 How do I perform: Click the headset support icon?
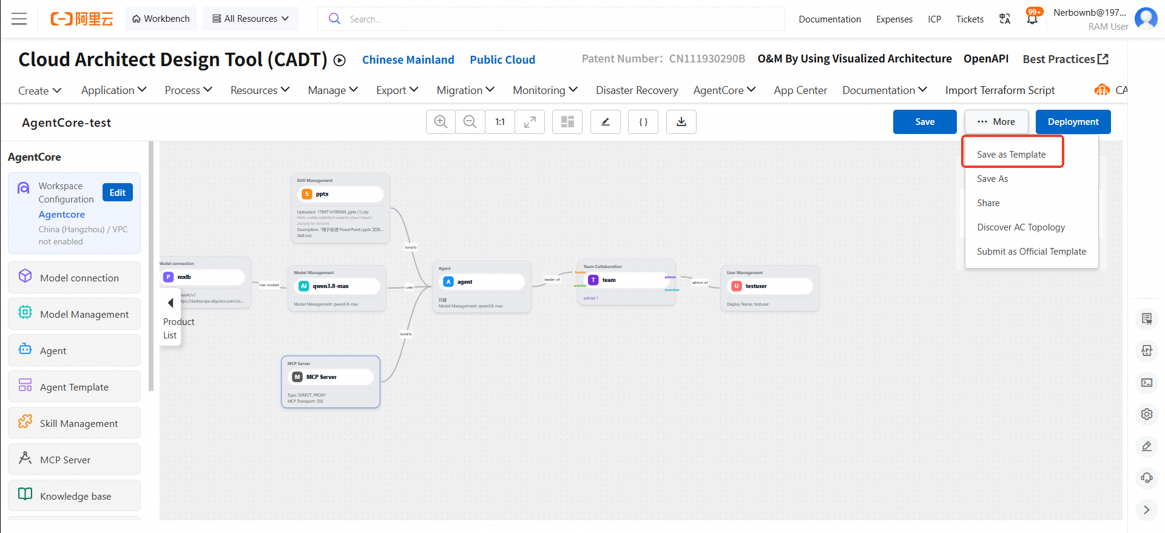pyautogui.click(x=1147, y=478)
